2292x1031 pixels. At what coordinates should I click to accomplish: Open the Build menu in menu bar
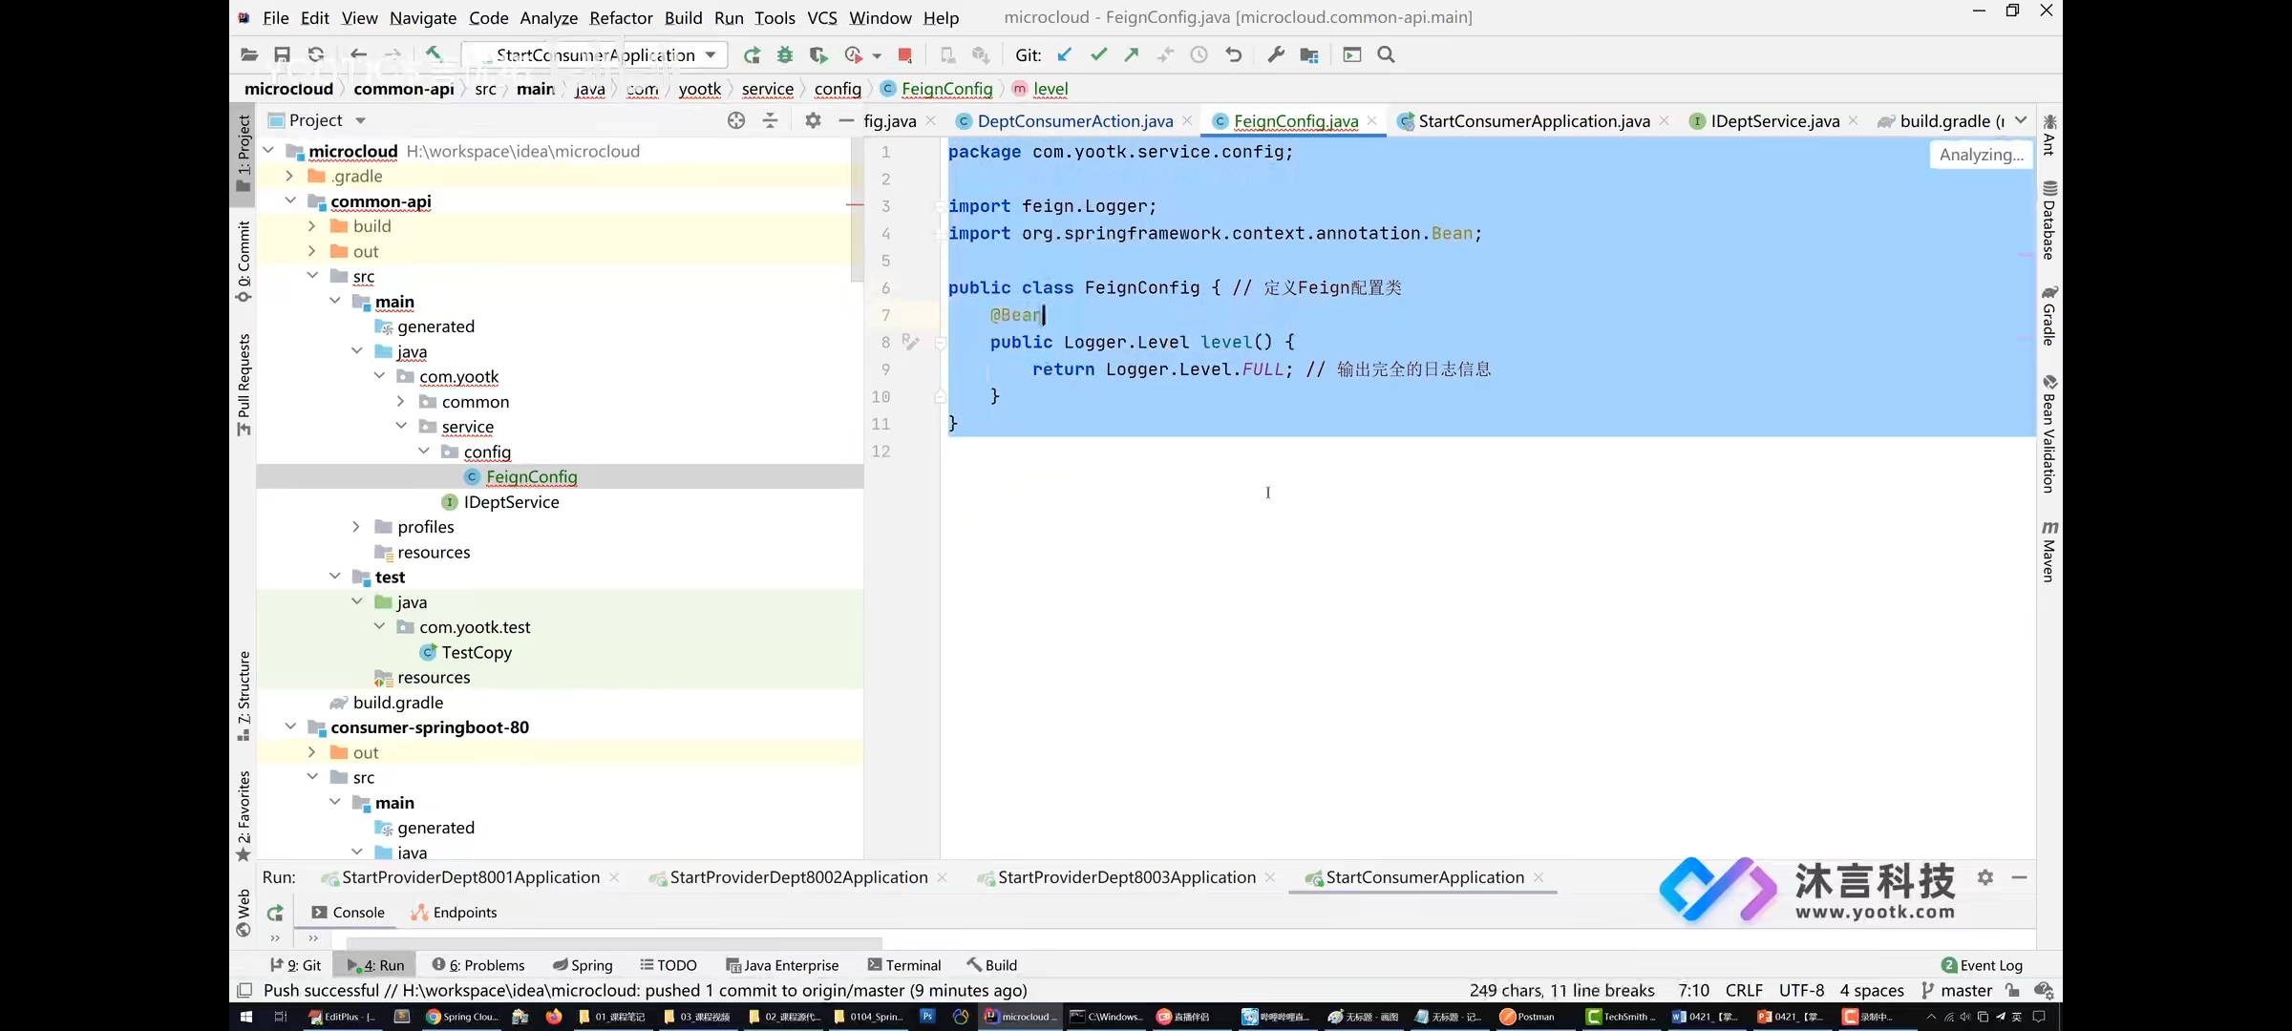681,17
